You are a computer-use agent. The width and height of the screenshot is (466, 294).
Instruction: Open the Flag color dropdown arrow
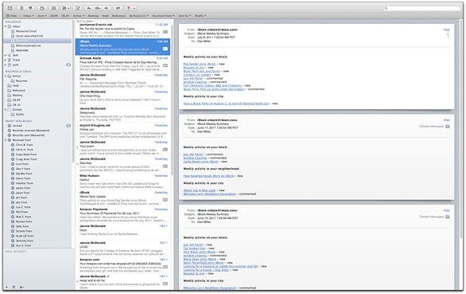(134, 8)
